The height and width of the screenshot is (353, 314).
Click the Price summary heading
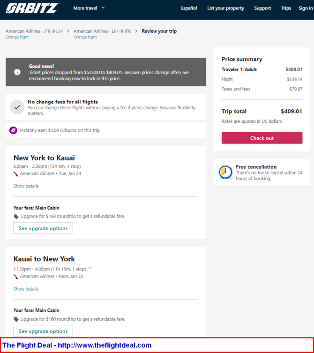tap(242, 59)
